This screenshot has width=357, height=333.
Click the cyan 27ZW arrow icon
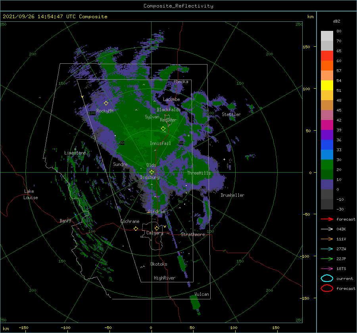coord(327,249)
